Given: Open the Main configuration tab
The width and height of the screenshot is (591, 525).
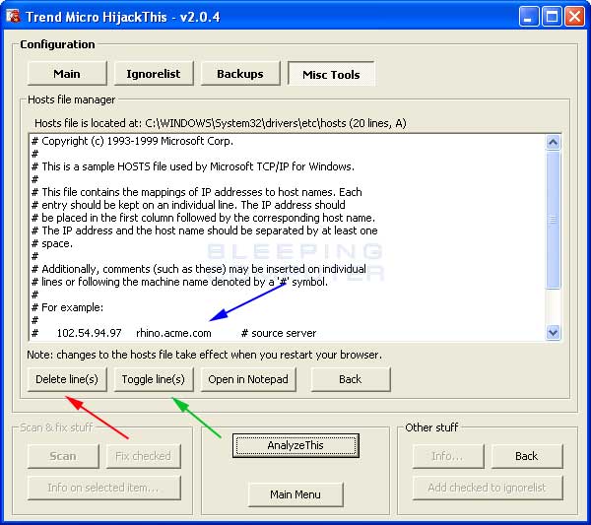Looking at the screenshot, I should click(67, 74).
